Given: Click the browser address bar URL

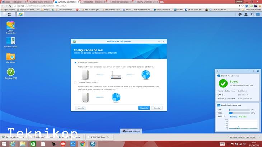Looking at the screenshot, I should click(x=43, y=6).
